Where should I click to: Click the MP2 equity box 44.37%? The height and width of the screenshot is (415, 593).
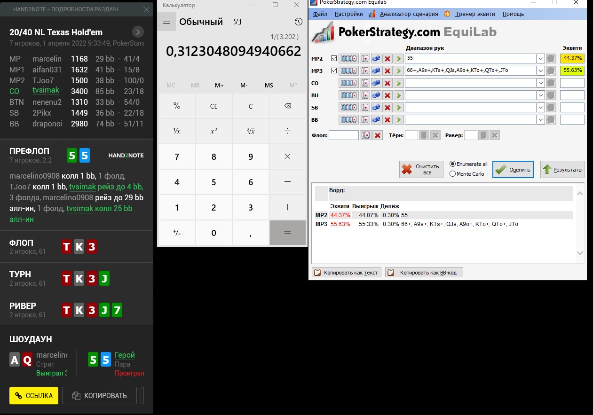click(572, 58)
